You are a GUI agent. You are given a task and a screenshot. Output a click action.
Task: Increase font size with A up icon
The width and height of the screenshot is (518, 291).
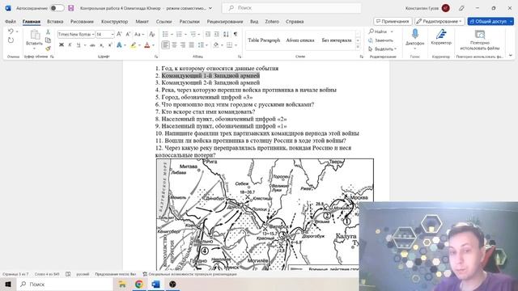point(119,34)
